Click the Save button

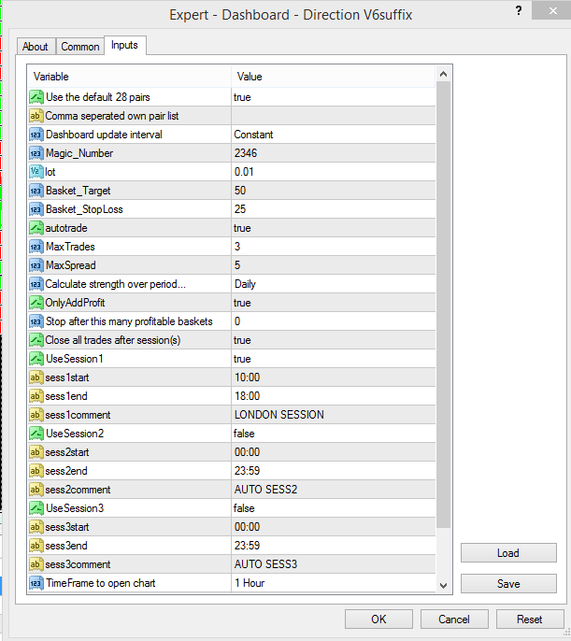508,584
